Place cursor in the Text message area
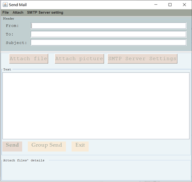Image resolution: width=192 pixels, height=182 pixels. [96, 106]
